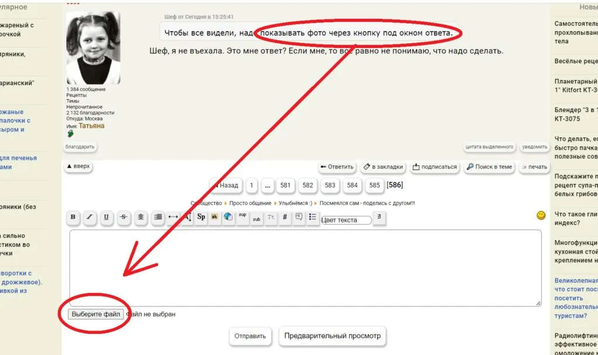Click the superscript button
Viewport: 598px width, 355px height.
coord(242,217)
